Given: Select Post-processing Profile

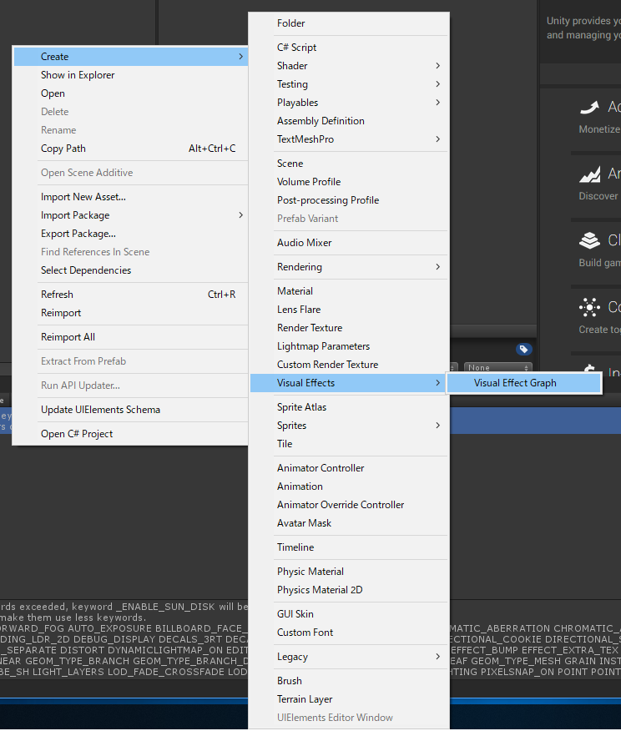Looking at the screenshot, I should coord(349,200).
